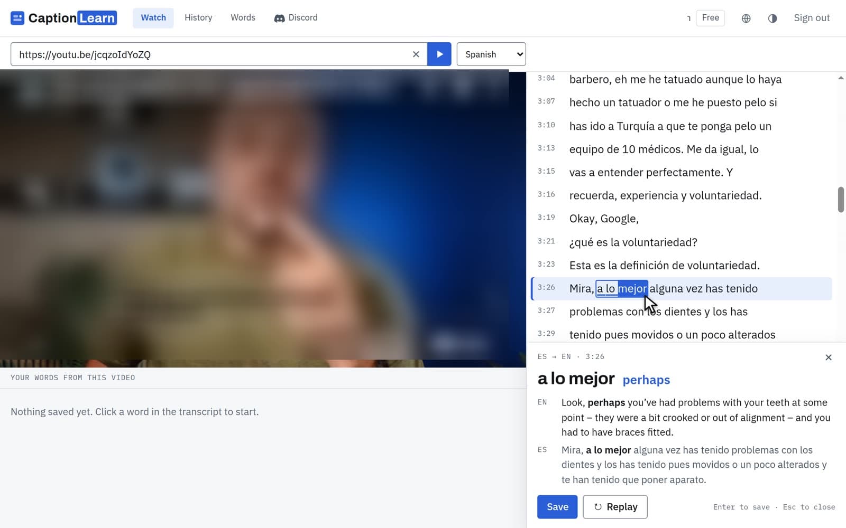Screen dimensions: 846x528
Task: Open the Spanish language dropdown
Action: pyautogui.click(x=491, y=54)
